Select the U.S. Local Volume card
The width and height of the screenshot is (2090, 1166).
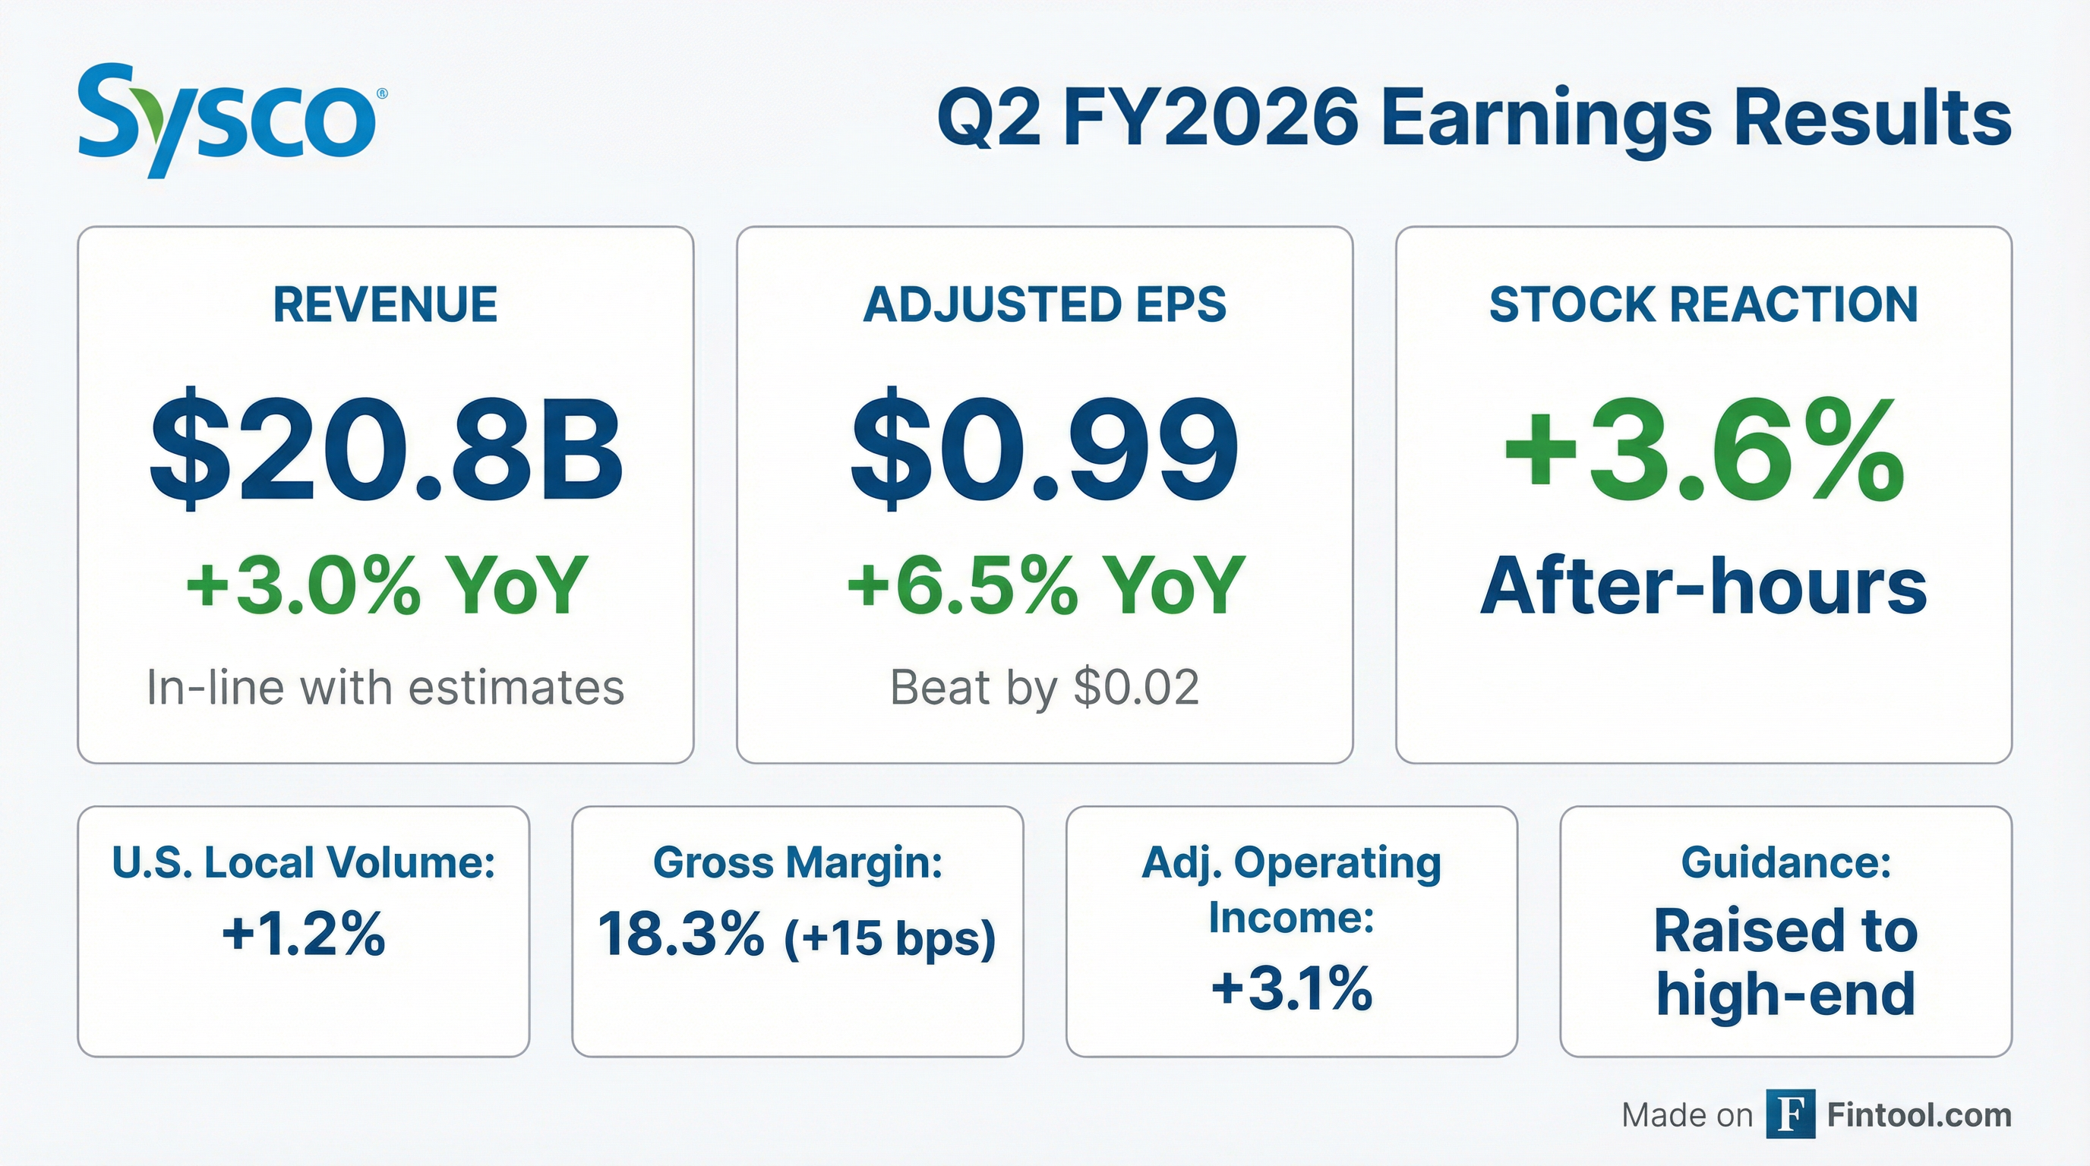click(x=304, y=931)
